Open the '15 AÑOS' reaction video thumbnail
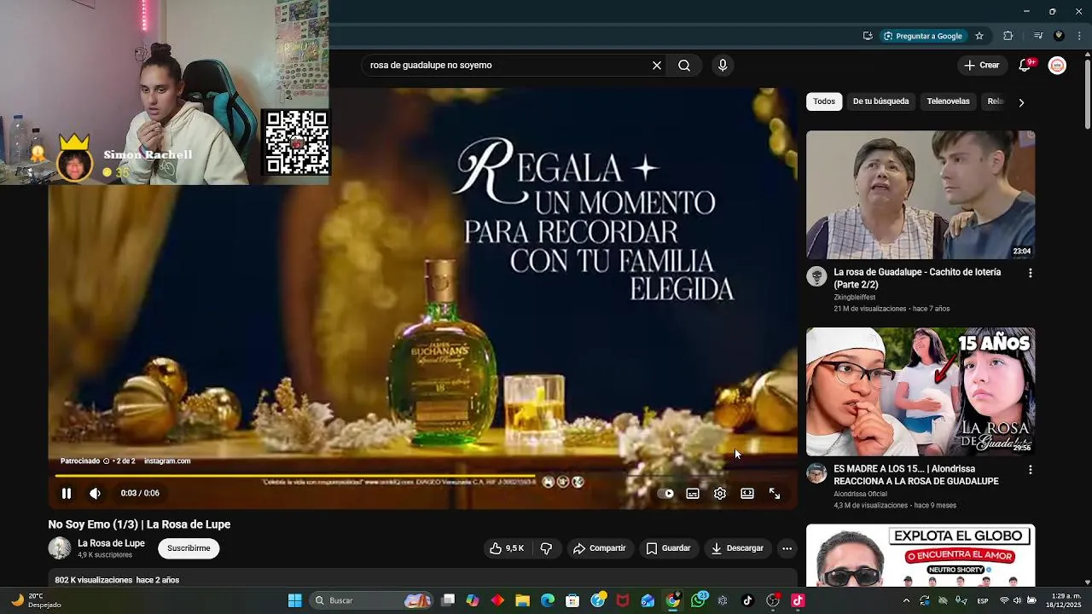 coord(921,391)
